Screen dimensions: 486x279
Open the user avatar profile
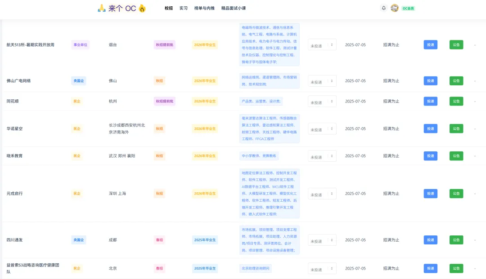pyautogui.click(x=395, y=8)
